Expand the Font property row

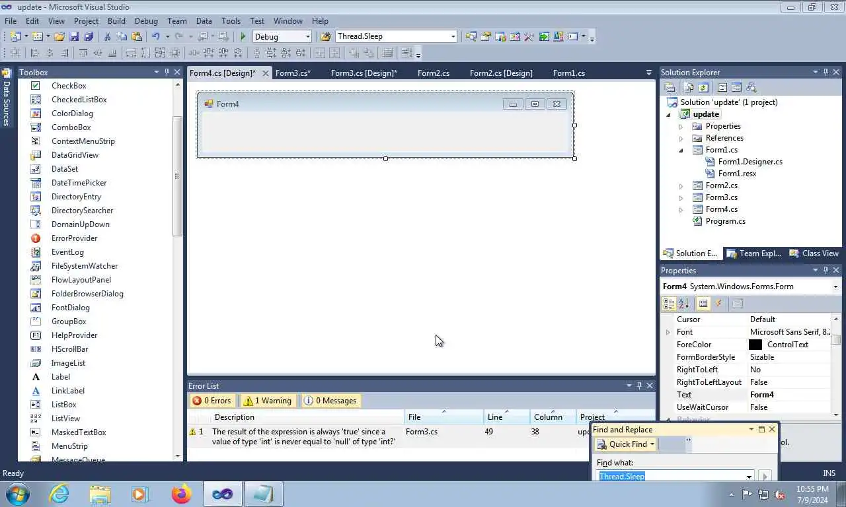point(668,332)
